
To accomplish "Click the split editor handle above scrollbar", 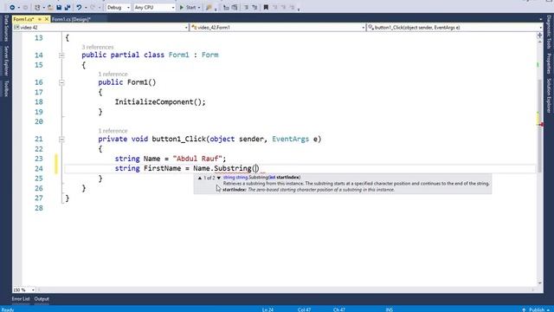I will (x=539, y=35).
